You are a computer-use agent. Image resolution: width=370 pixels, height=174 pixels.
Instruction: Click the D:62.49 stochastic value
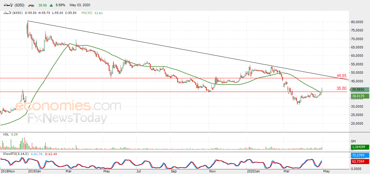(51, 154)
